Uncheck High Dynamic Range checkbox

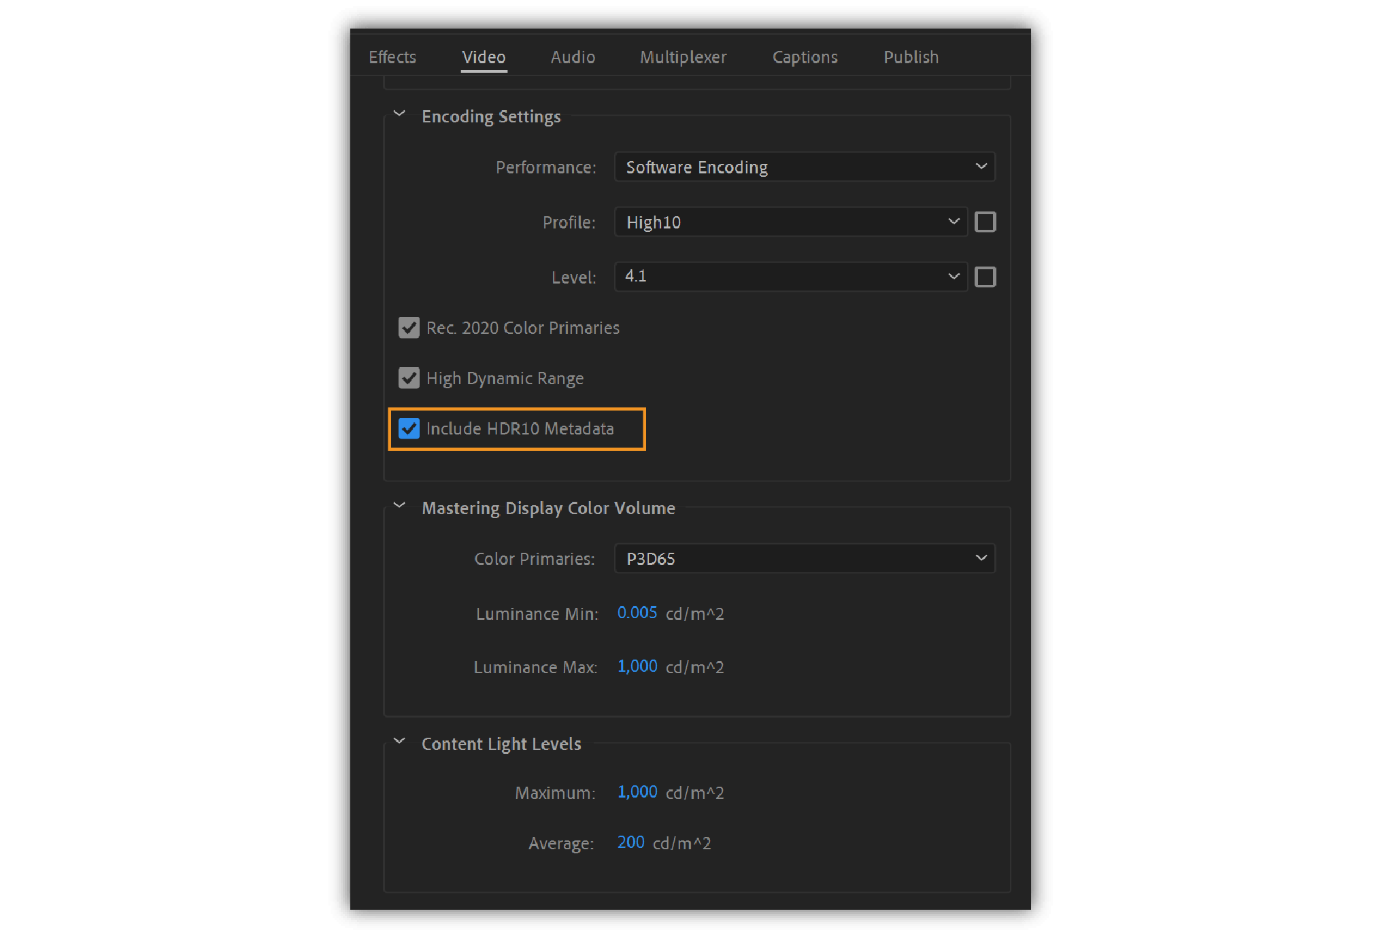tap(409, 378)
